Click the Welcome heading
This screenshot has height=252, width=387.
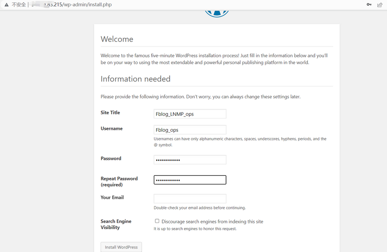pos(117,39)
